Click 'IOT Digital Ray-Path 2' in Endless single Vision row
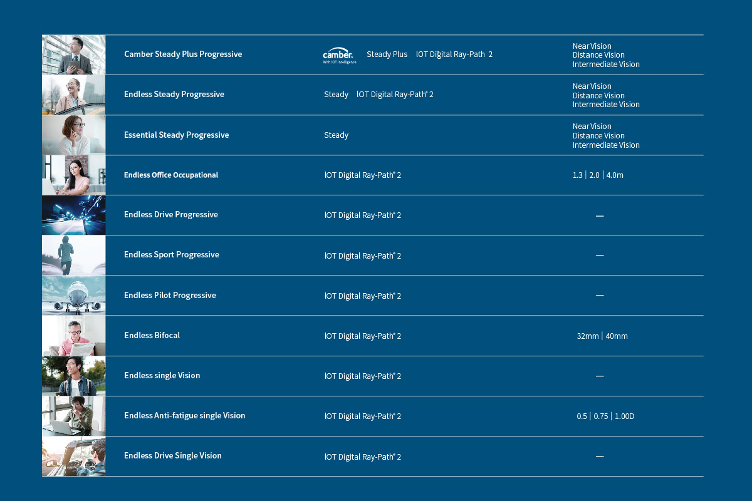 363,376
